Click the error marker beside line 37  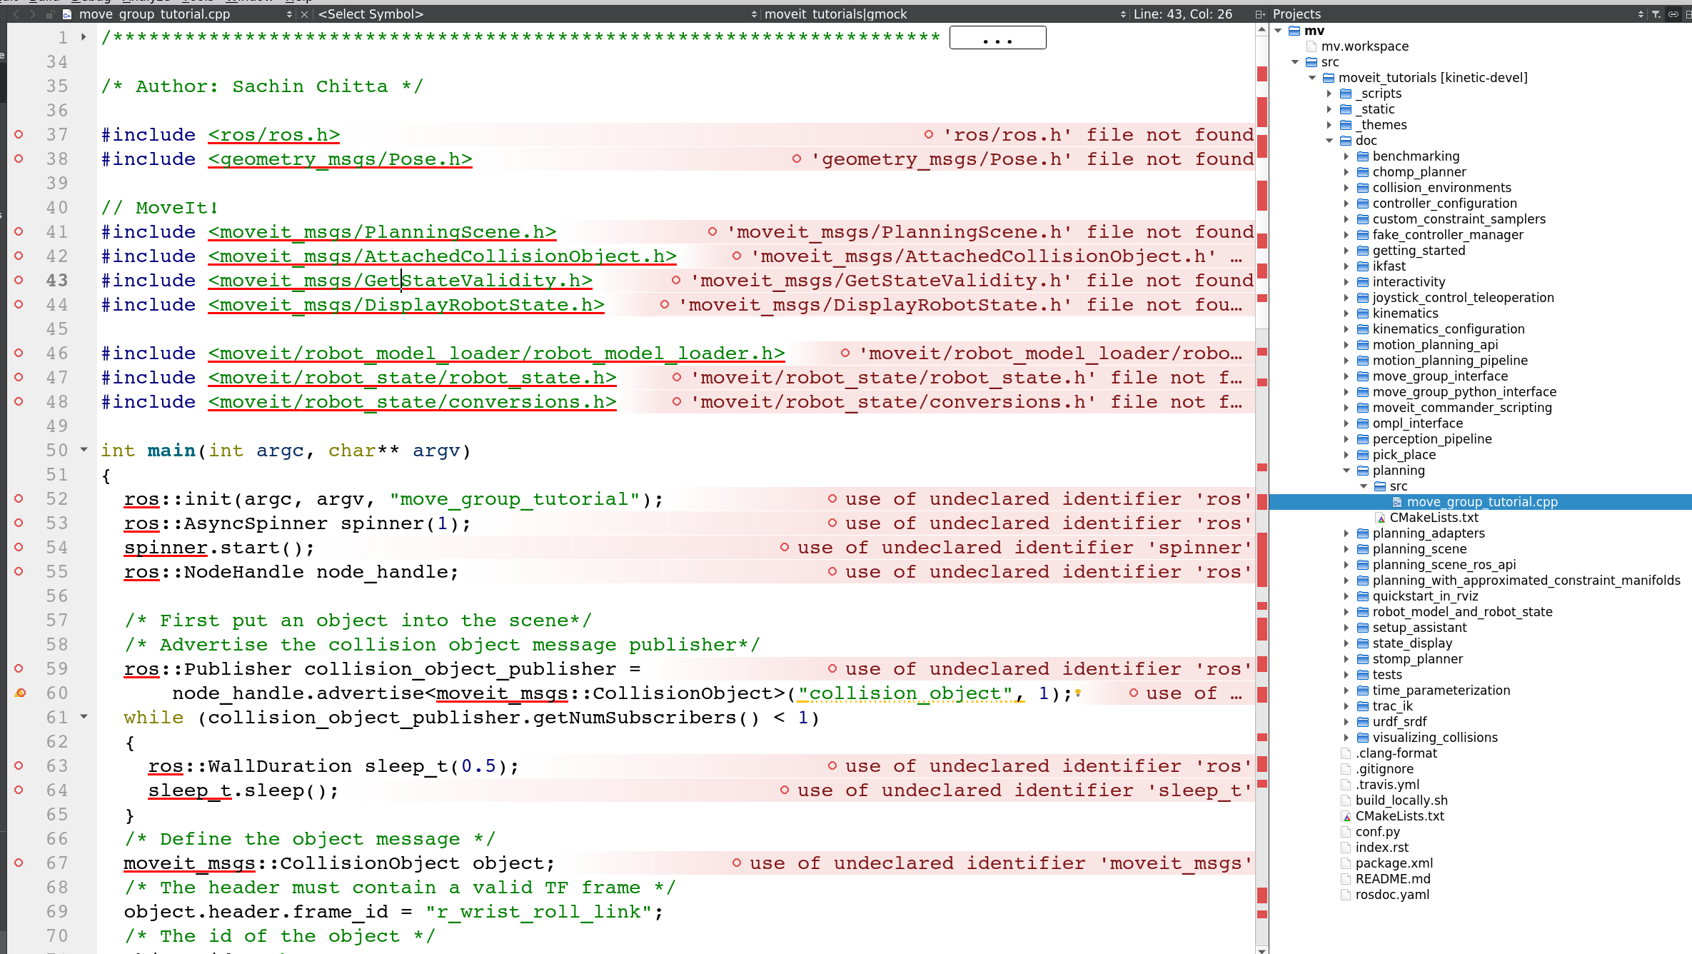pyautogui.click(x=19, y=134)
